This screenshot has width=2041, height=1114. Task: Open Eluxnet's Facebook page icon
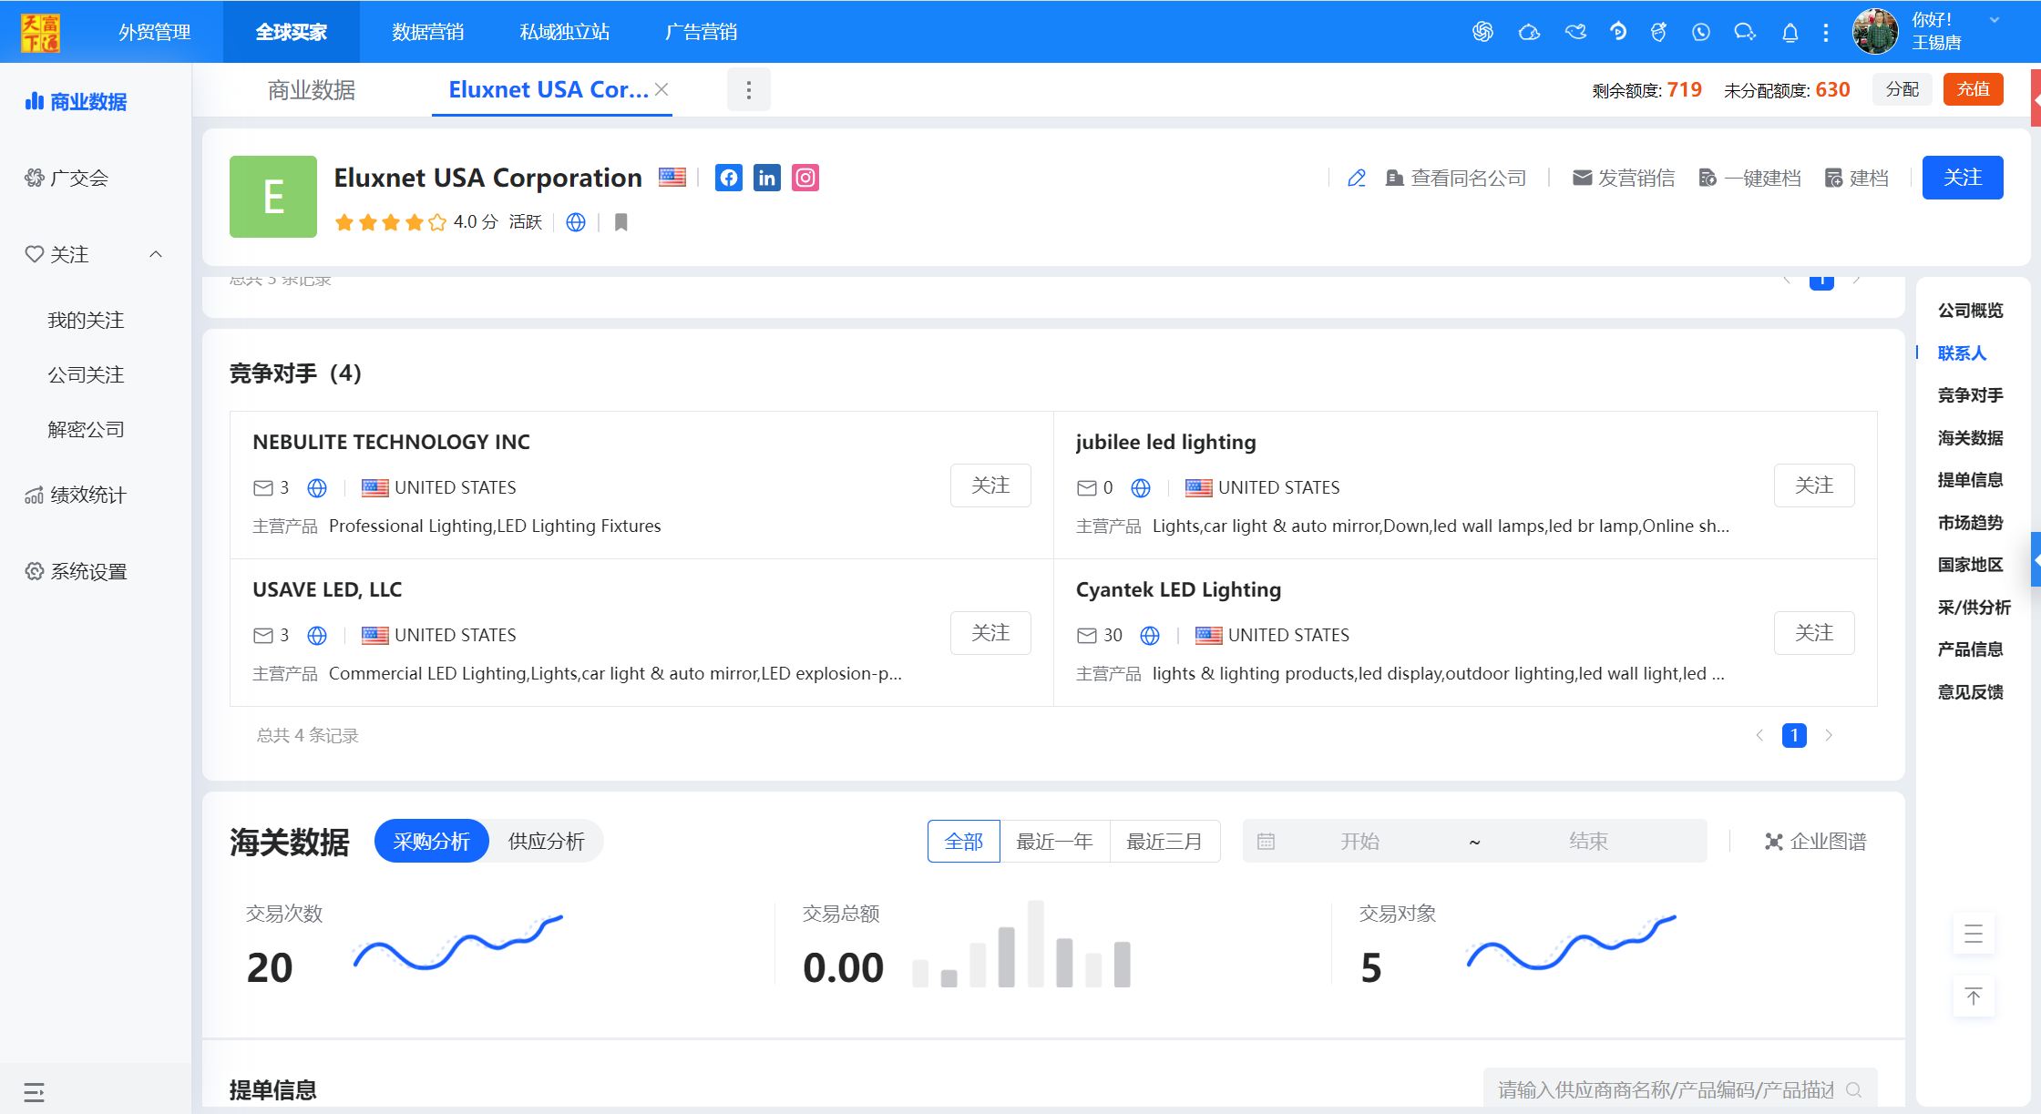(x=729, y=178)
